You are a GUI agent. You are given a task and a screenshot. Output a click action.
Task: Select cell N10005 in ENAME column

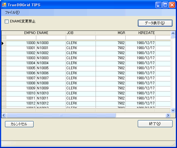[51, 68]
